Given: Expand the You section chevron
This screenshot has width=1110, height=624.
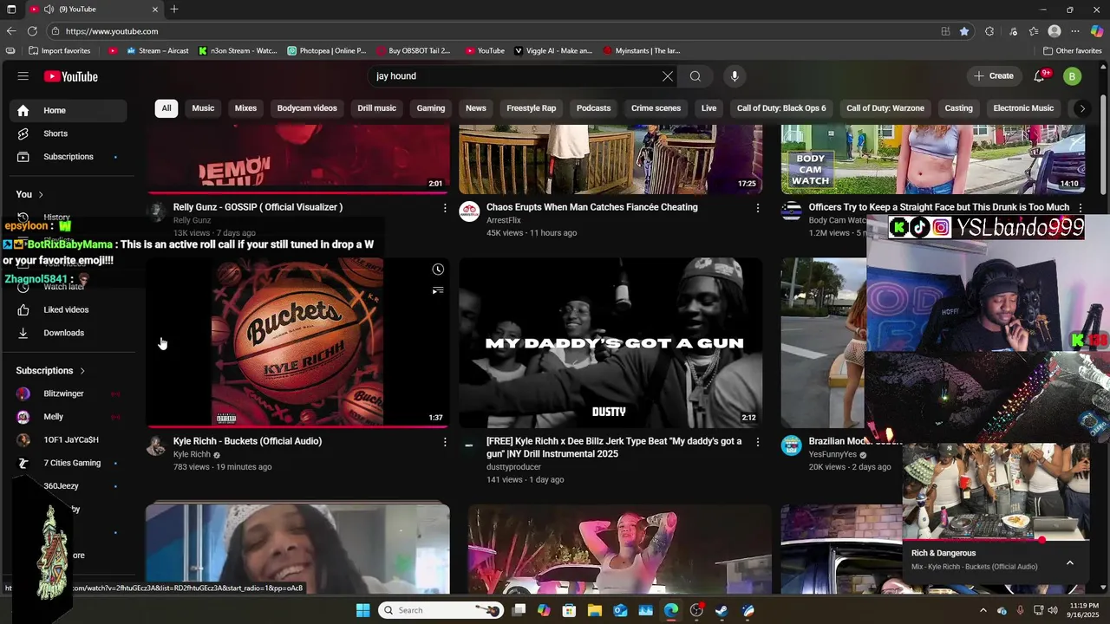Looking at the screenshot, I should click(x=41, y=194).
